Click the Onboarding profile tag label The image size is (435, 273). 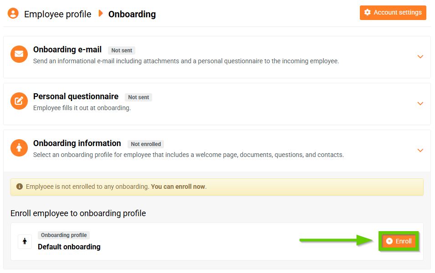[64, 235]
